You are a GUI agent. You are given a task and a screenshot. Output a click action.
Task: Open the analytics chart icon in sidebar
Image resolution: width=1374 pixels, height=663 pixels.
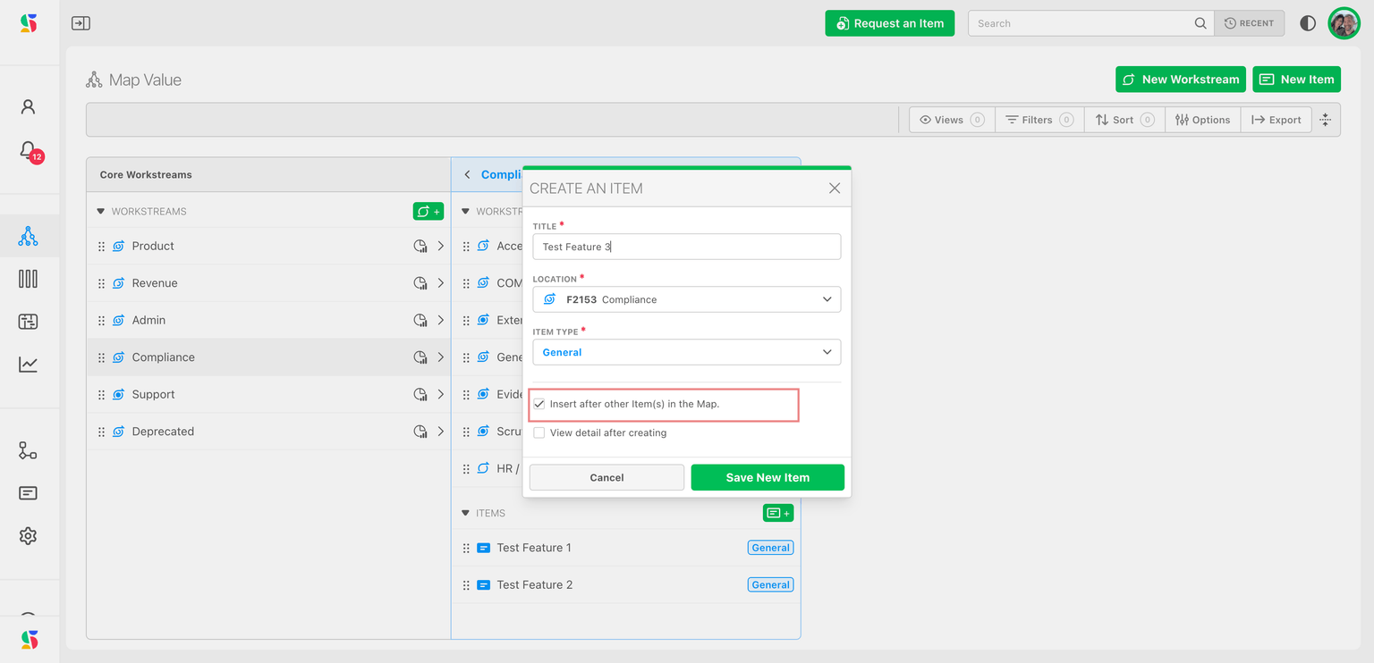[x=28, y=365]
